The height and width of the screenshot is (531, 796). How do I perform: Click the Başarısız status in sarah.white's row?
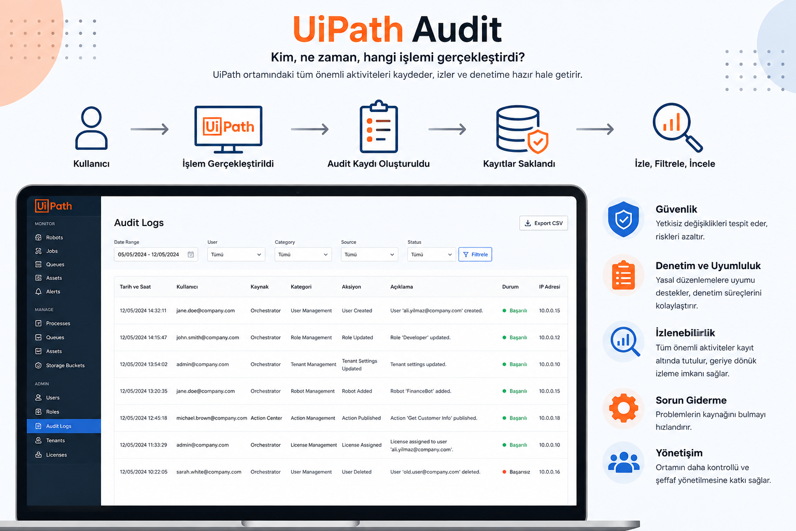(x=516, y=472)
